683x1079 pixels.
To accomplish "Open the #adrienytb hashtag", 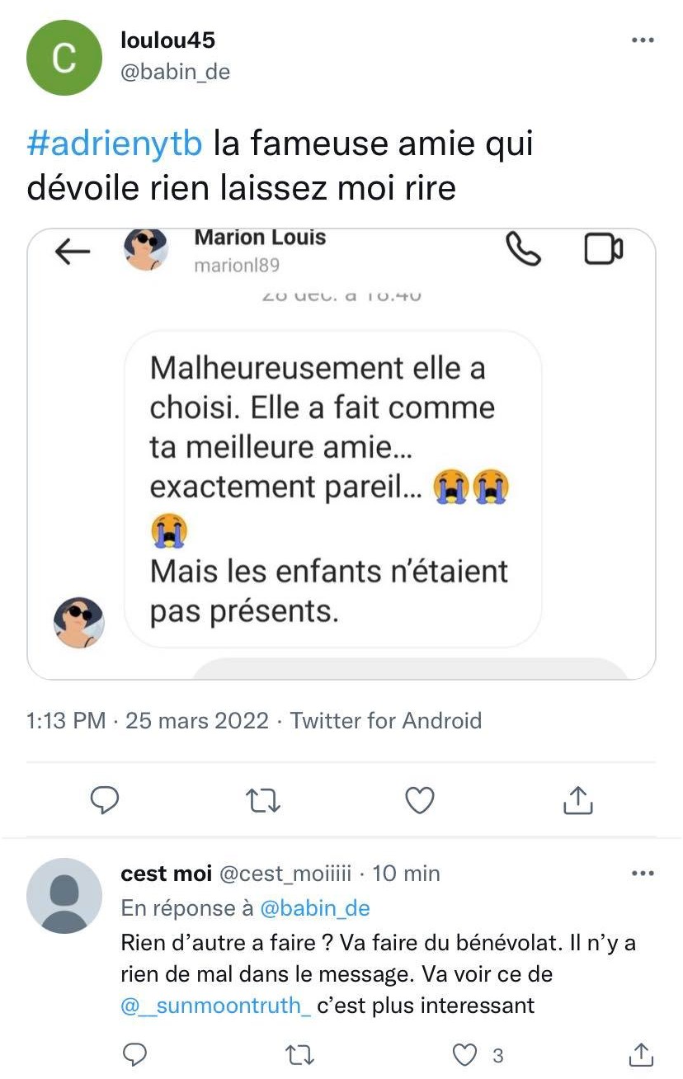I will (115, 144).
